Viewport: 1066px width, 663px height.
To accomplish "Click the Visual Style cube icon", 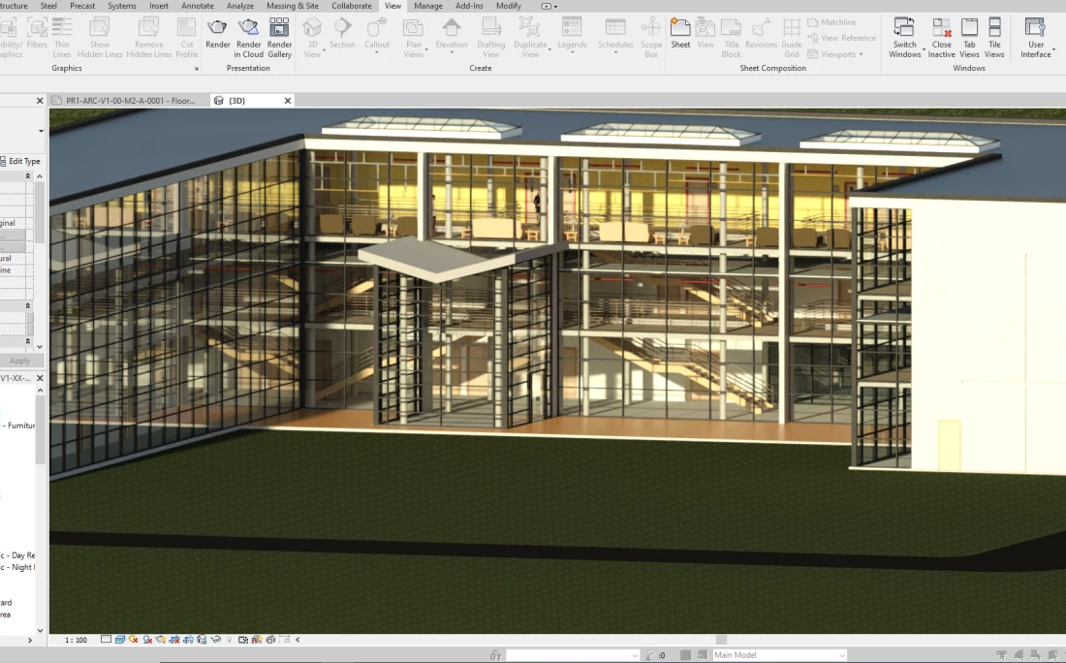I will click(x=120, y=640).
